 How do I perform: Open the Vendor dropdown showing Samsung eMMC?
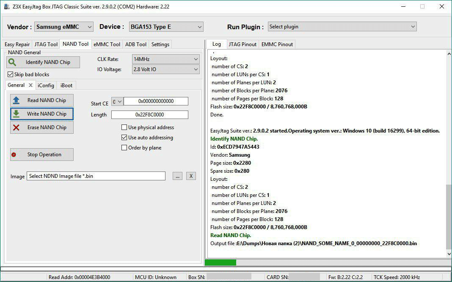pyautogui.click(x=63, y=27)
